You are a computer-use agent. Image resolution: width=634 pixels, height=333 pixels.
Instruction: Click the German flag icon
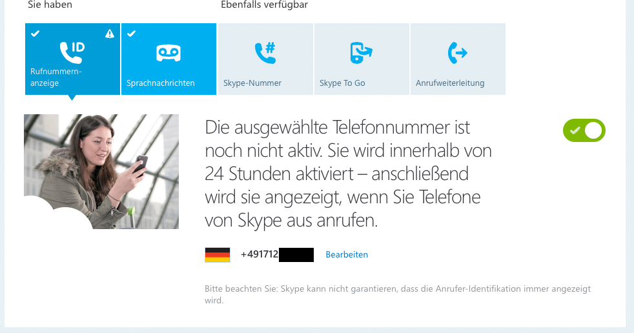tap(218, 255)
